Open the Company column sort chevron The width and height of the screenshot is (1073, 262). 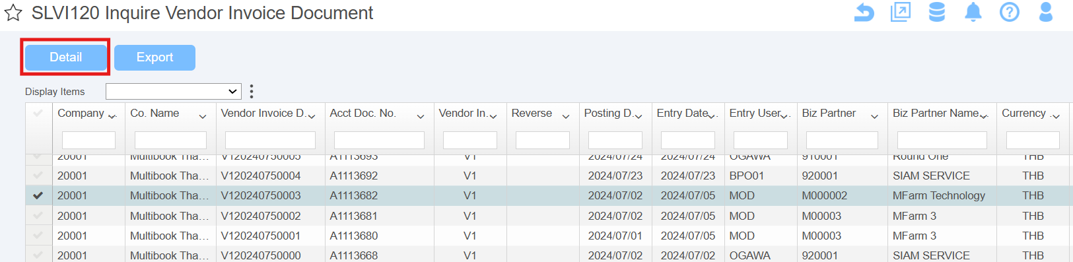coord(112,116)
